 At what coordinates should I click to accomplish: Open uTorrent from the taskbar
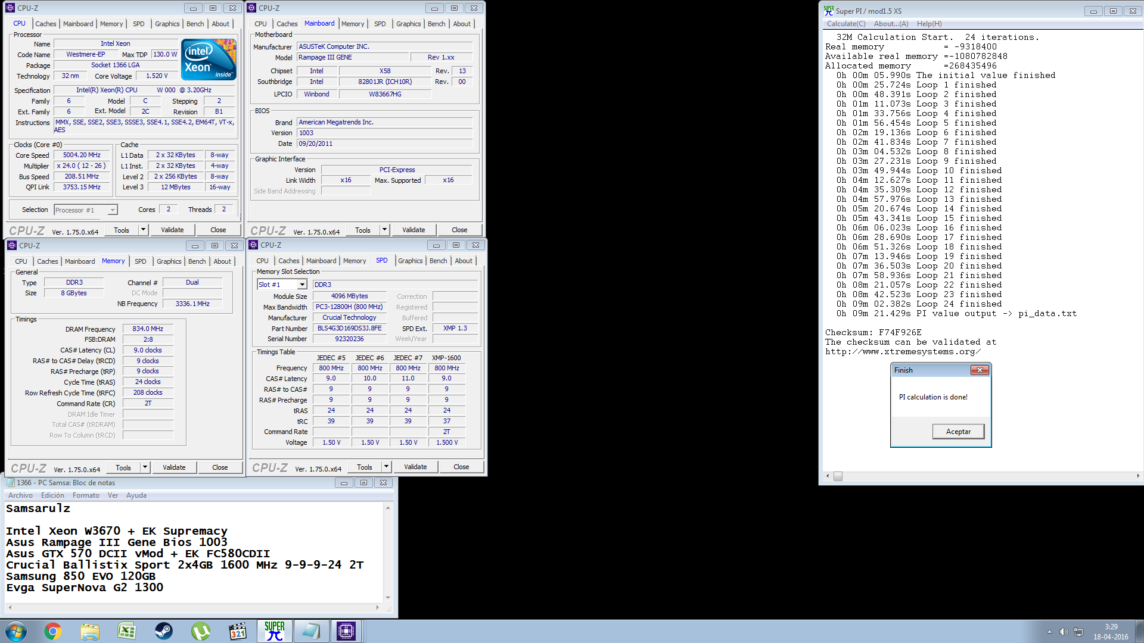tap(201, 631)
